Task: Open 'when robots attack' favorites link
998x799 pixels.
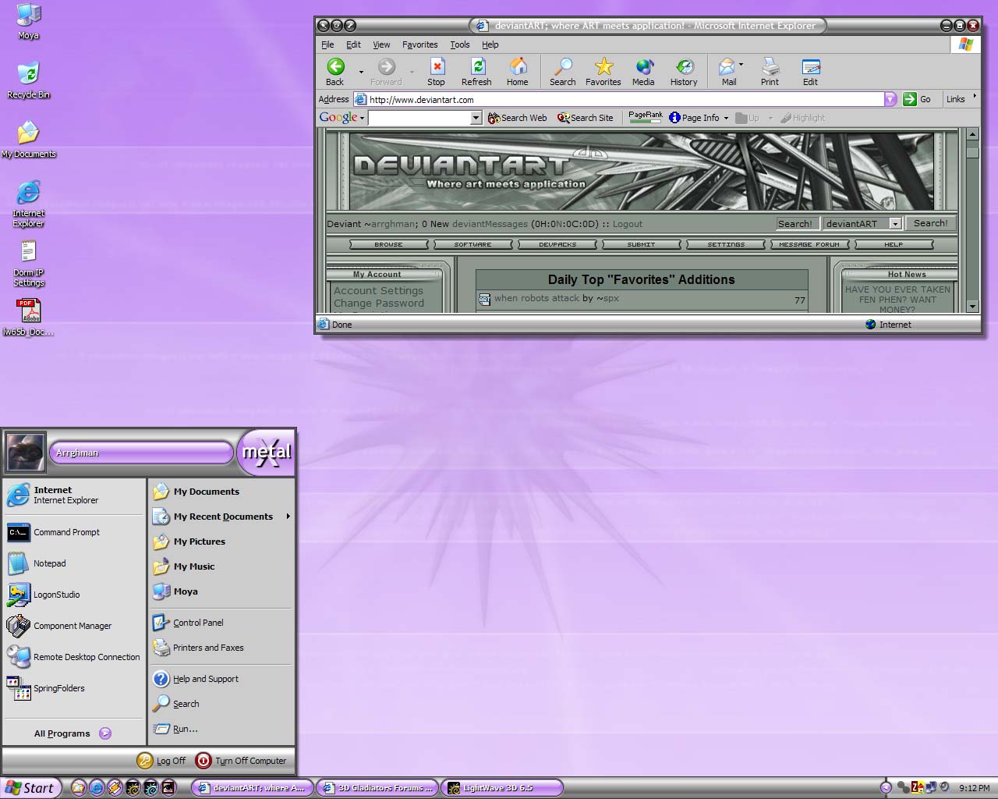Action: [536, 298]
